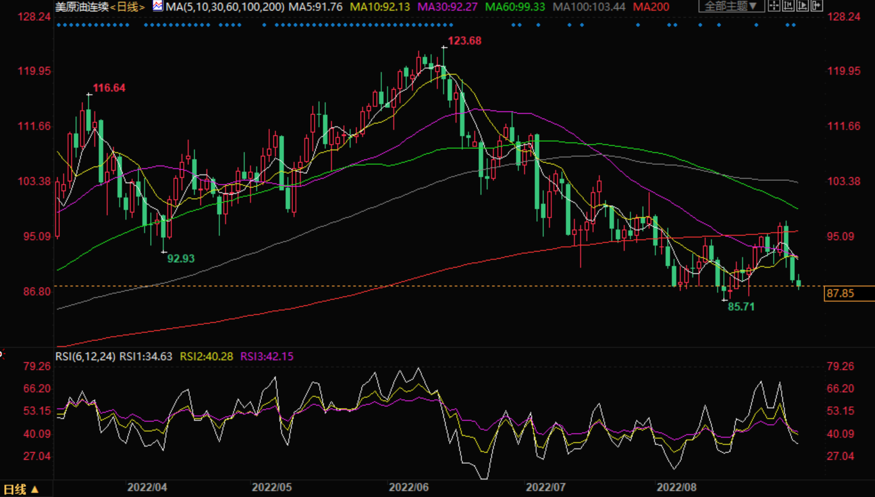This screenshot has height=497, width=875.
Task: Click the RSI(6,12,24) indicator label
Action: coord(85,356)
